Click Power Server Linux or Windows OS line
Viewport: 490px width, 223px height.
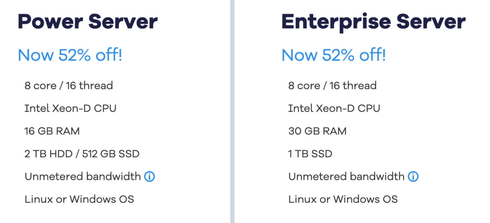(79, 199)
